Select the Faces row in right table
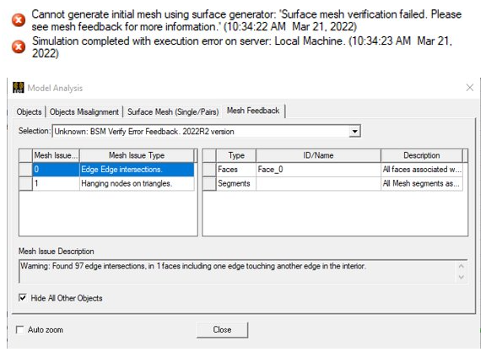The height and width of the screenshot is (352, 486). (333, 170)
